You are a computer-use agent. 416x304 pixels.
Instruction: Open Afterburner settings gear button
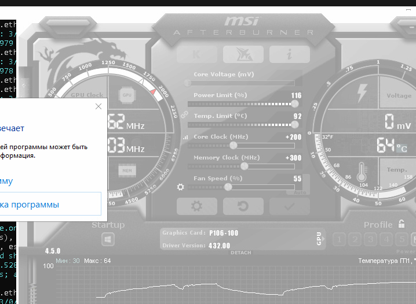(x=196, y=206)
